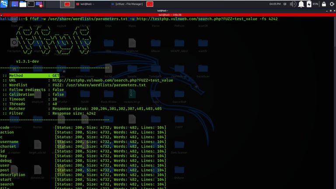Click the -fs 4242 option
Viewport: 336px width, 189px height.
(x=269, y=19)
